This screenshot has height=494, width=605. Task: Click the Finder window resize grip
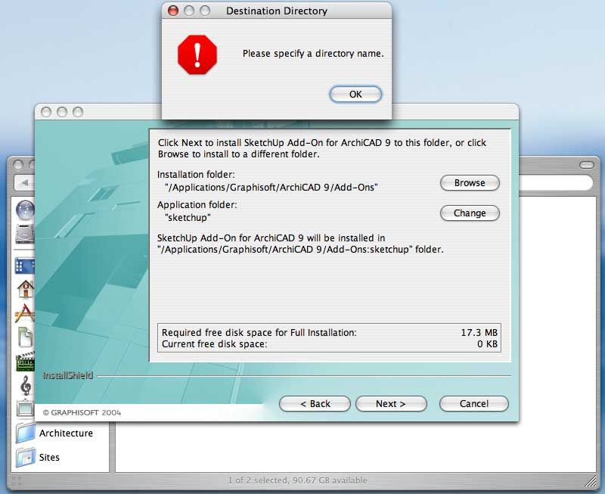pyautogui.click(x=591, y=481)
